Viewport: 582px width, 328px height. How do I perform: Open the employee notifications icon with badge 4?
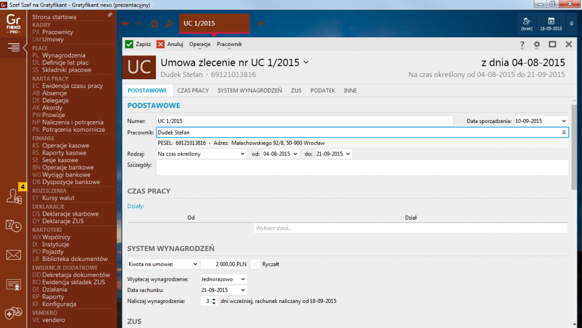[x=13, y=196]
